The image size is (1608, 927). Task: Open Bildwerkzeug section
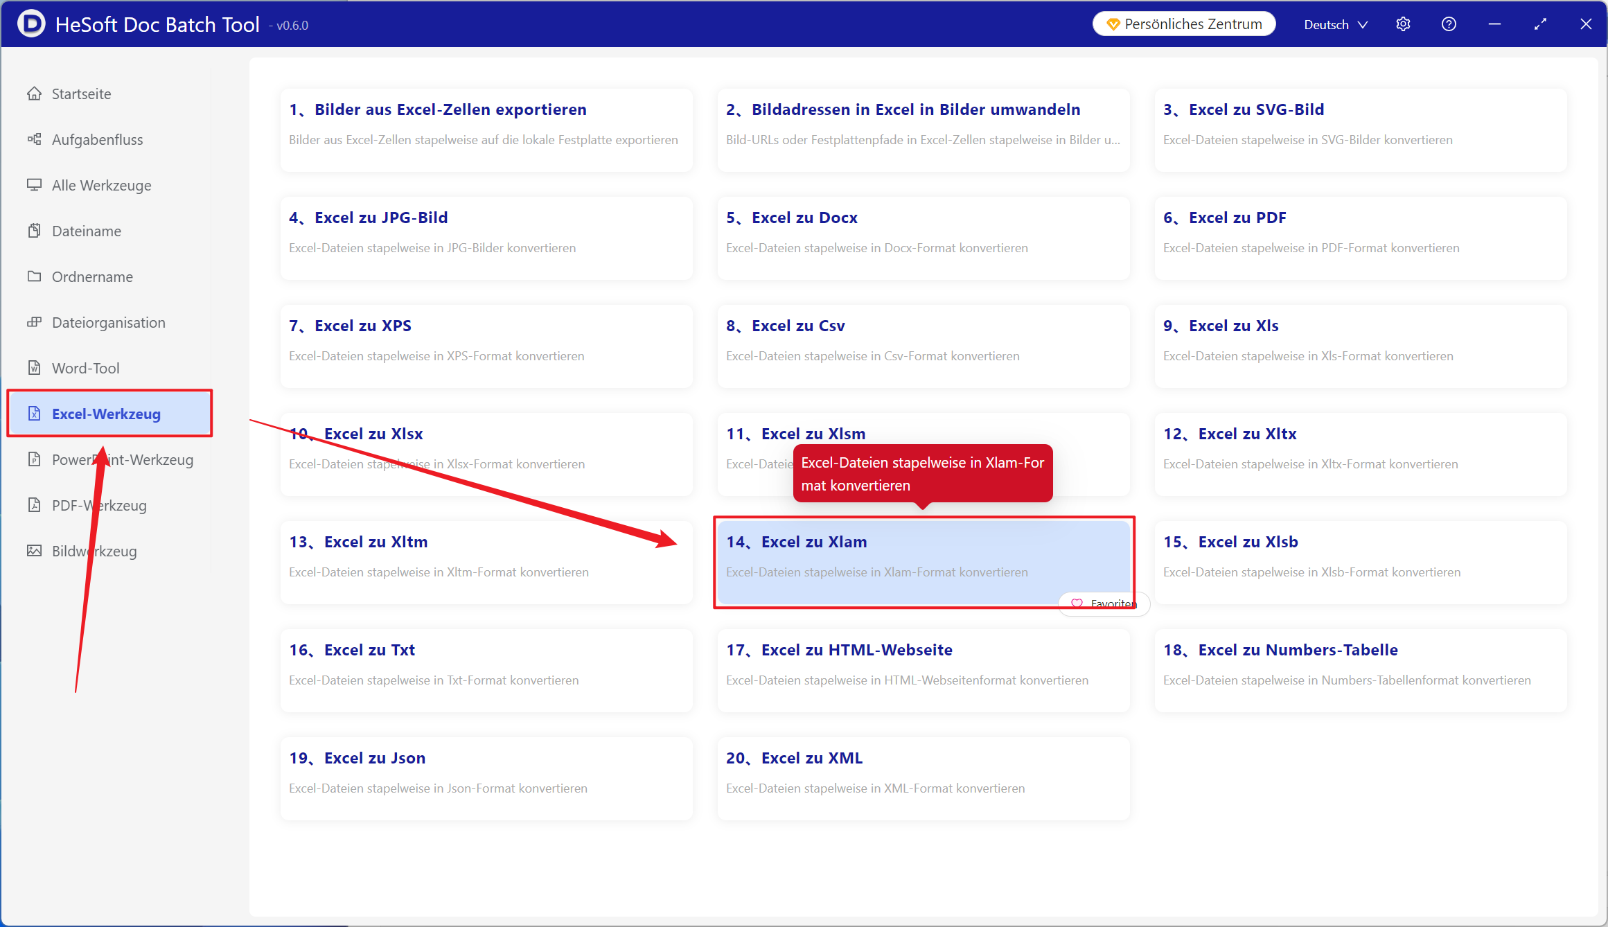pyautogui.click(x=109, y=551)
